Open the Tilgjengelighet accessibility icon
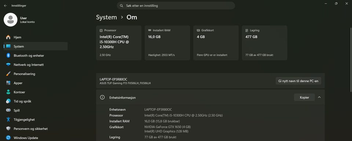 (8, 119)
